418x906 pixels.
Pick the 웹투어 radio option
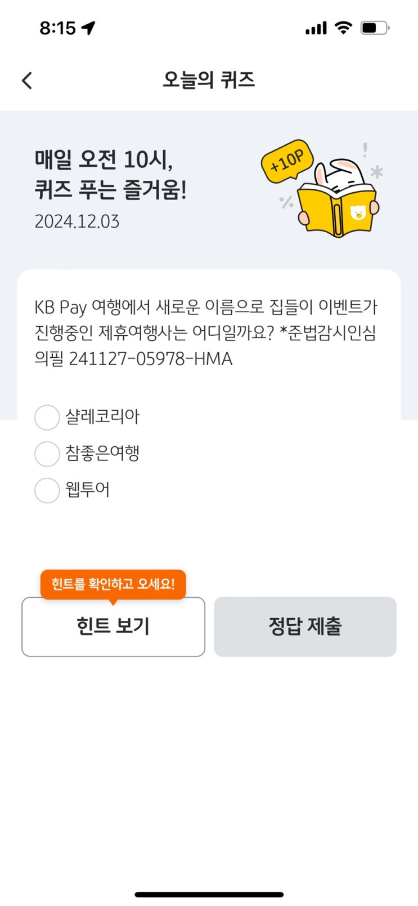point(47,490)
